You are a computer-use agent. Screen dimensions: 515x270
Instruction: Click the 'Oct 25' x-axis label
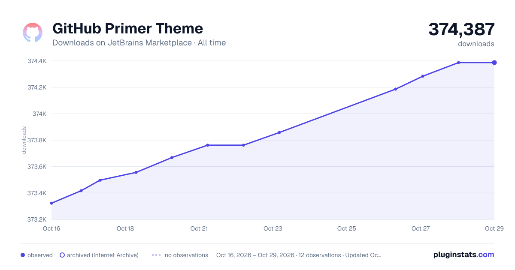pos(347,228)
